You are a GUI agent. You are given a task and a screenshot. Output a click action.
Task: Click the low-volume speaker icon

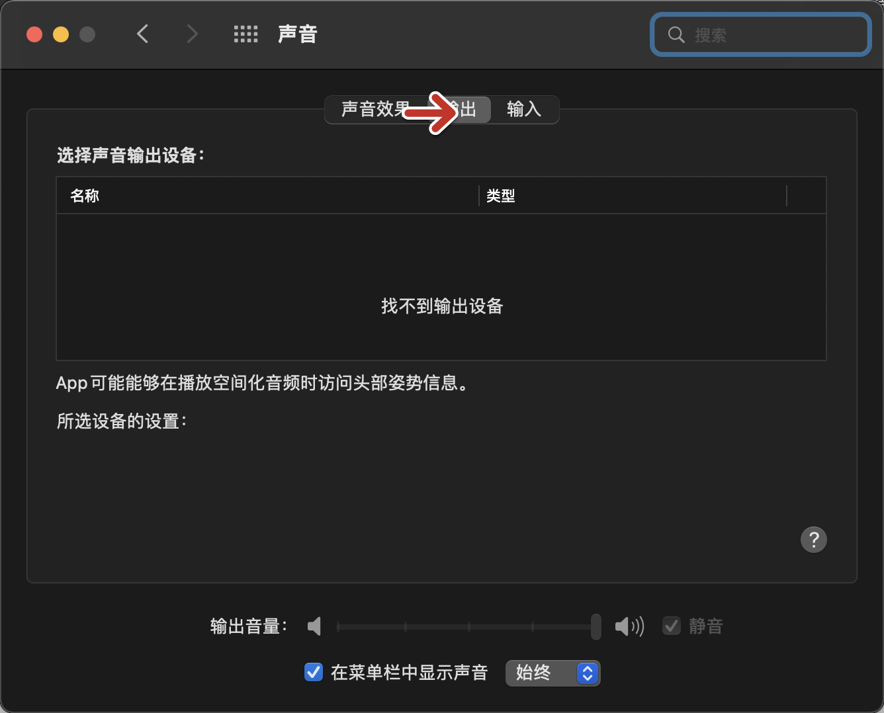[x=314, y=626]
